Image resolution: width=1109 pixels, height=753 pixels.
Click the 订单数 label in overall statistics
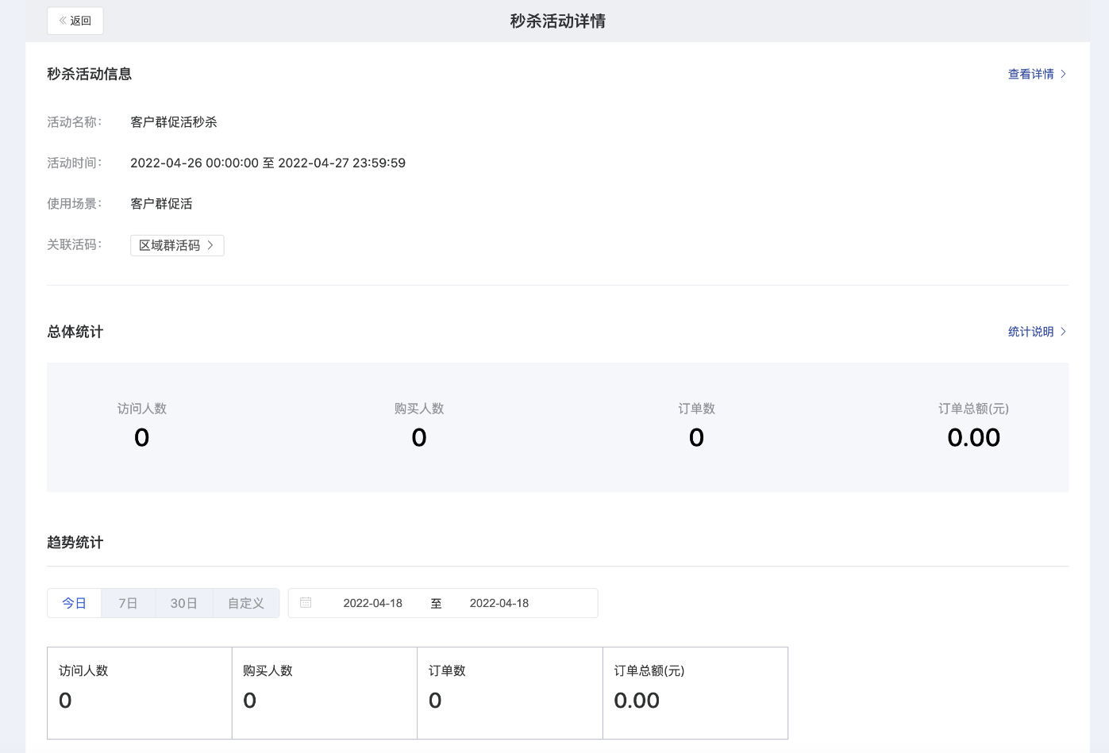(697, 409)
